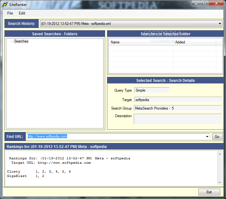Image resolution: width=226 pixels, height=199 pixels.
Task: Minimize the SiteRanker window
Action: (x=196, y=3)
